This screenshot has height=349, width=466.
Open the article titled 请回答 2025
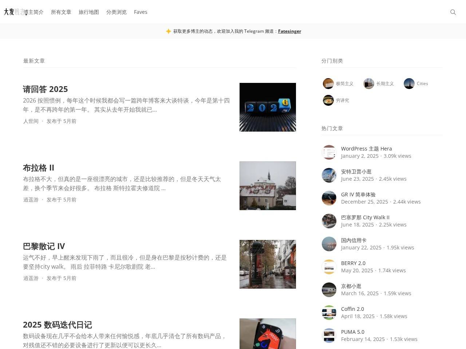tap(46, 89)
